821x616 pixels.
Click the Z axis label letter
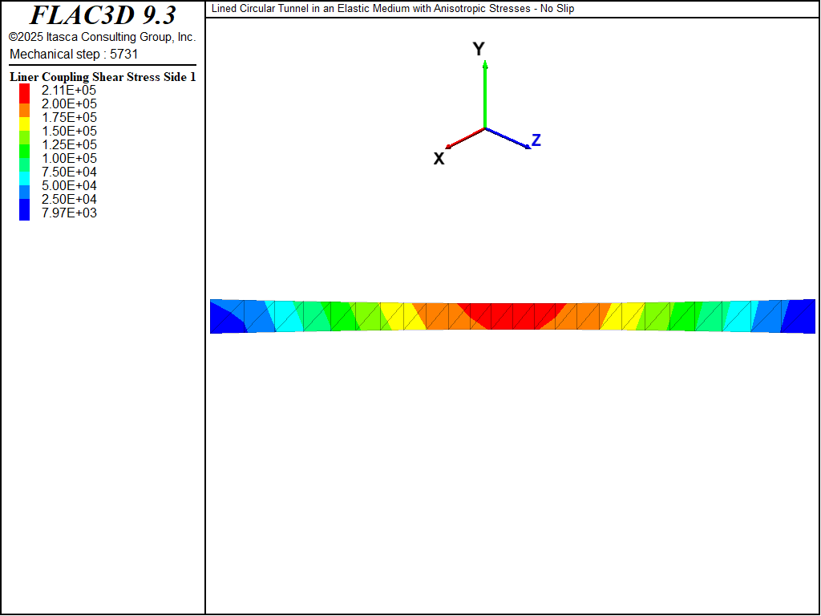tap(536, 140)
